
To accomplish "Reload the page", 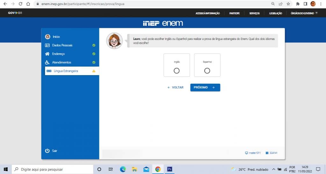I will click(20, 4).
